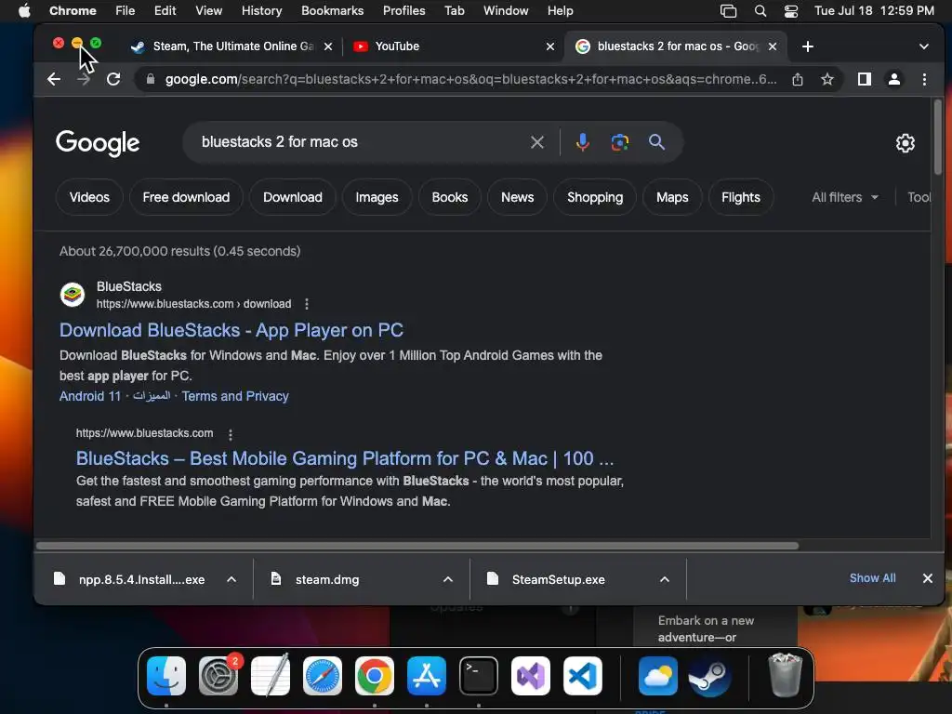Expand options for the SteamSetup.exe download
The image size is (952, 714).
click(665, 579)
